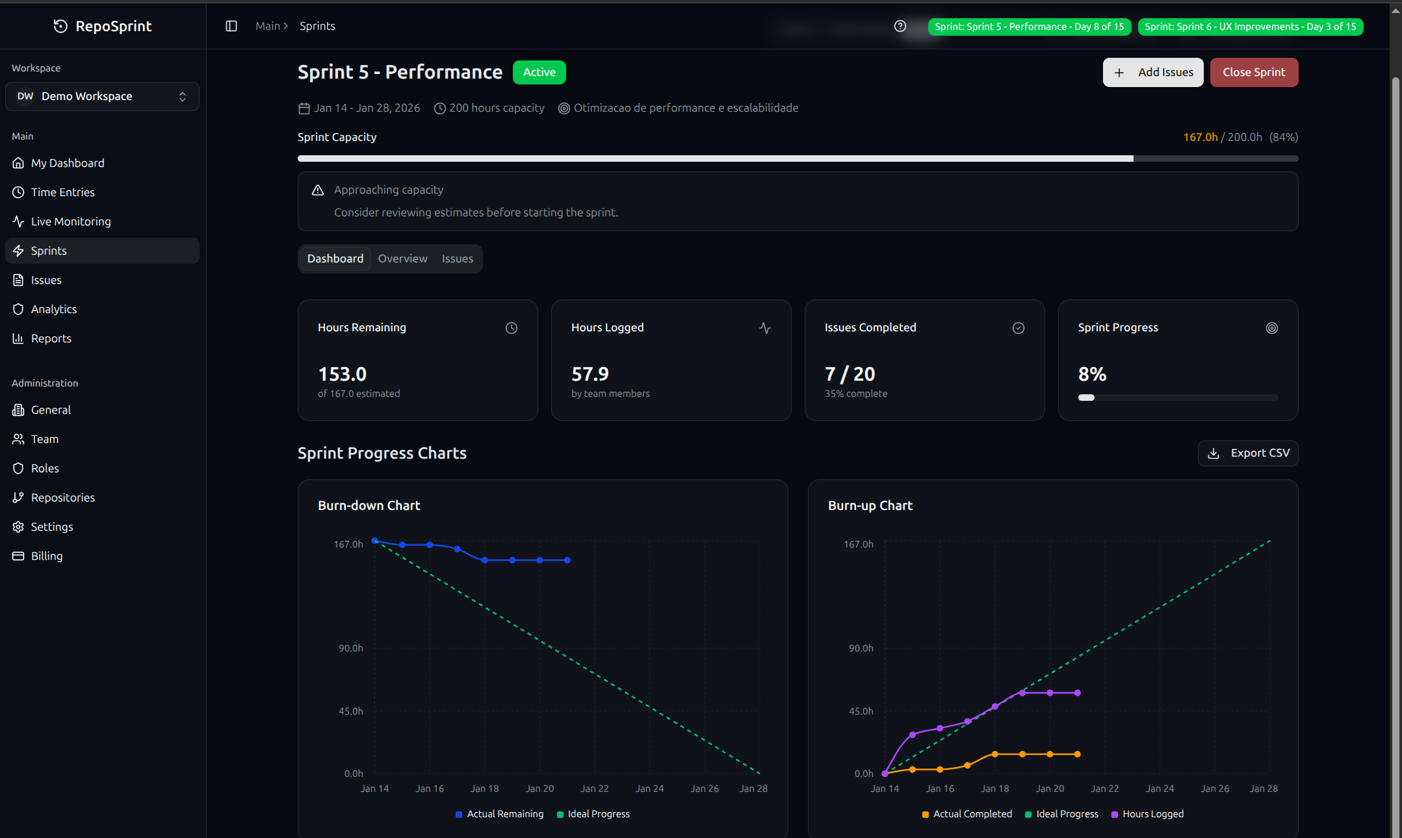This screenshot has width=1402, height=838.
Task: Click the RepoSprint logo icon
Action: (x=60, y=26)
